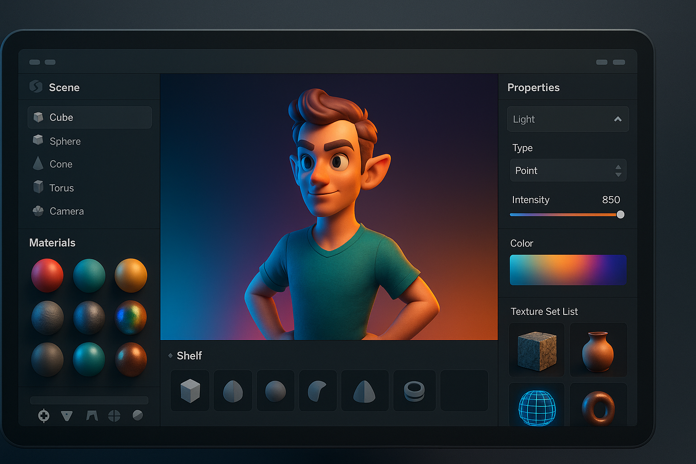Click the Intensity slider handle

click(620, 214)
